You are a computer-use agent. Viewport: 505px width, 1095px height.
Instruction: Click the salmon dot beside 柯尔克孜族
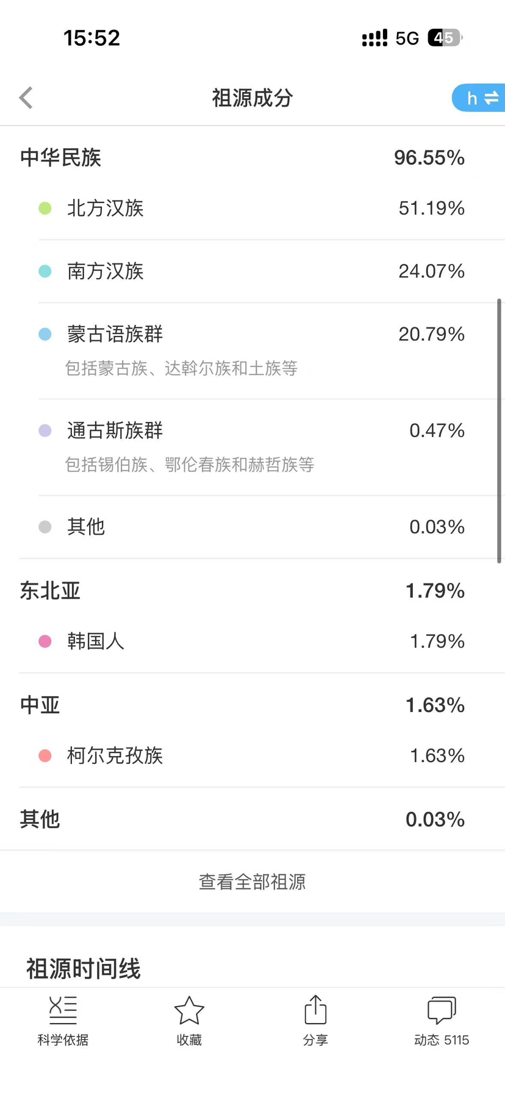click(45, 756)
